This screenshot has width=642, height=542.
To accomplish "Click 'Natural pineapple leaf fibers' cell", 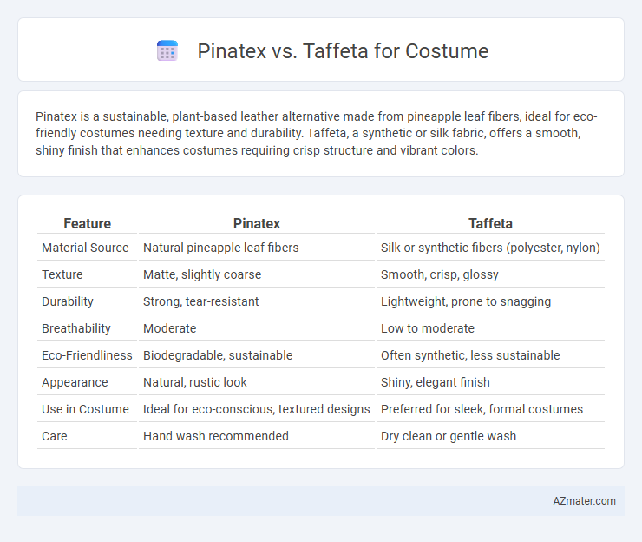I will pyautogui.click(x=221, y=248).
